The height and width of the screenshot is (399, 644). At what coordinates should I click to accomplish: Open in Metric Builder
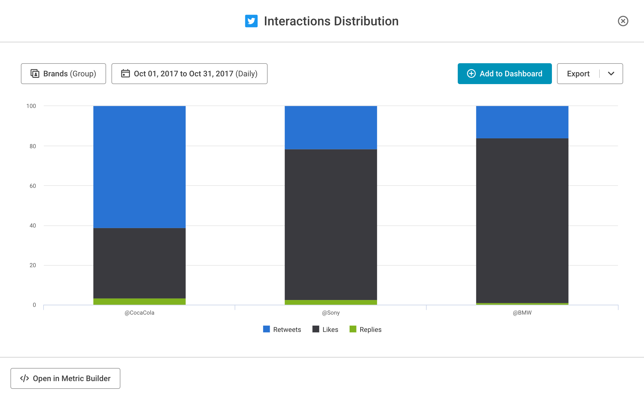pos(65,378)
